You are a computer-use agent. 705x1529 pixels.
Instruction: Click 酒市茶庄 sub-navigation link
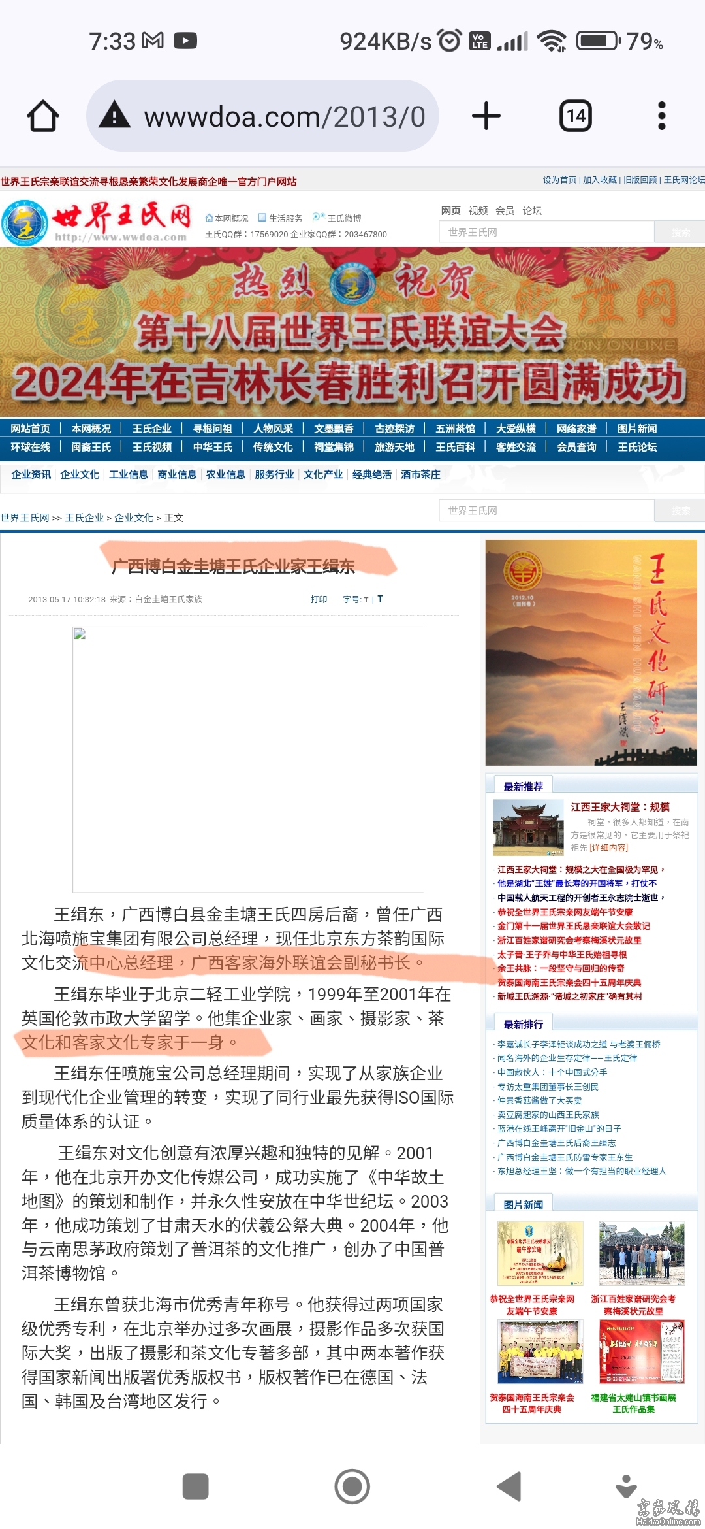420,474
